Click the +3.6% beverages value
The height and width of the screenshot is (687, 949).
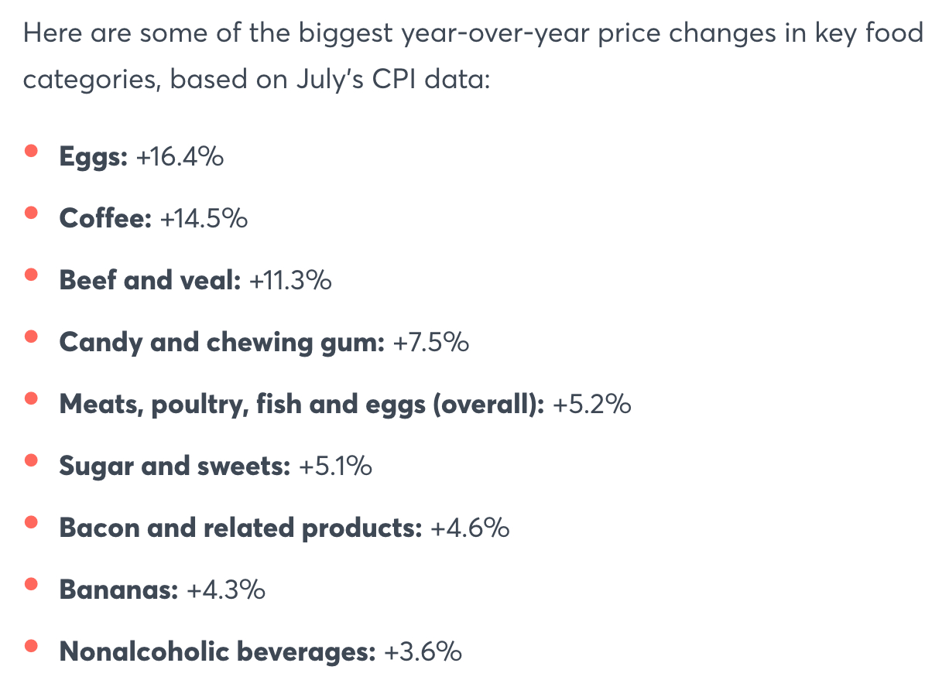(423, 652)
